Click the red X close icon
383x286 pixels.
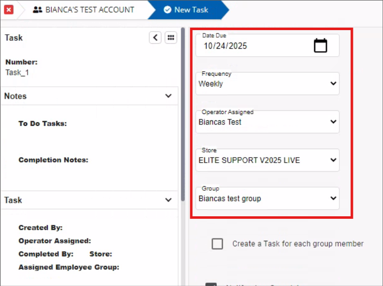pos(9,10)
